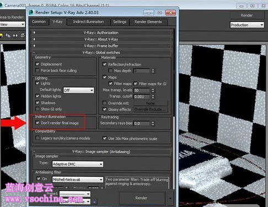Click lock icon beside viewport dropdown
The image size is (268, 207).
pyautogui.click(x=94, y=201)
